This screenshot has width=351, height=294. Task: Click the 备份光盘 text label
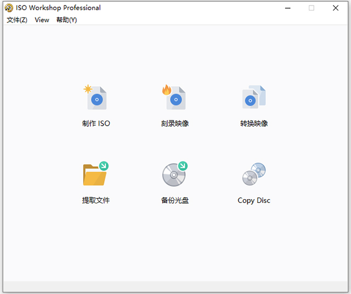click(x=175, y=200)
